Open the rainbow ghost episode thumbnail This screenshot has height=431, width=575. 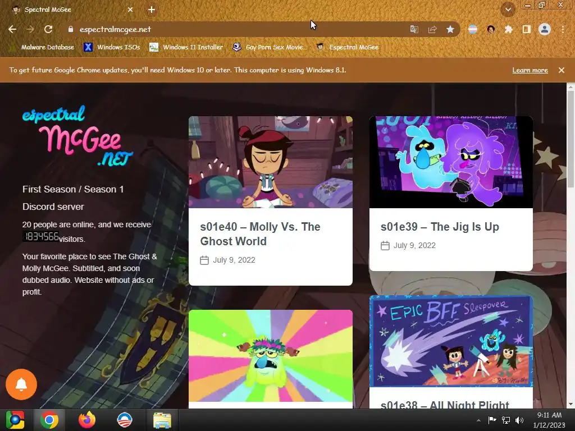[x=271, y=356]
